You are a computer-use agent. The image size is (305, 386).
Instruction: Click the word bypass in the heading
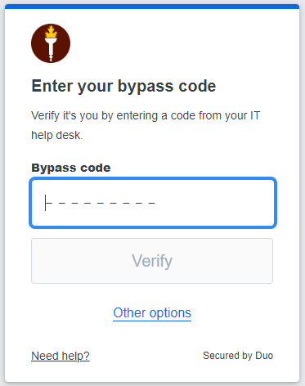(x=146, y=87)
